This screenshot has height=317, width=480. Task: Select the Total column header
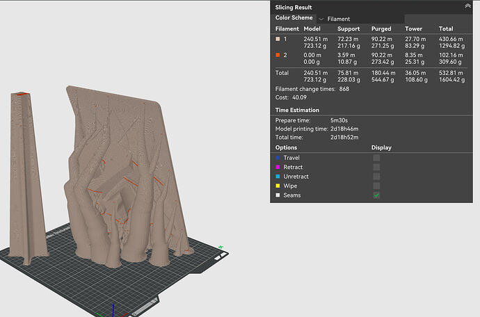click(x=446, y=29)
